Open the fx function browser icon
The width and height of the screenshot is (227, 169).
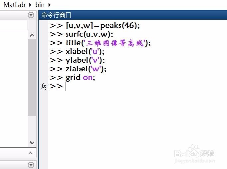(x=44, y=86)
